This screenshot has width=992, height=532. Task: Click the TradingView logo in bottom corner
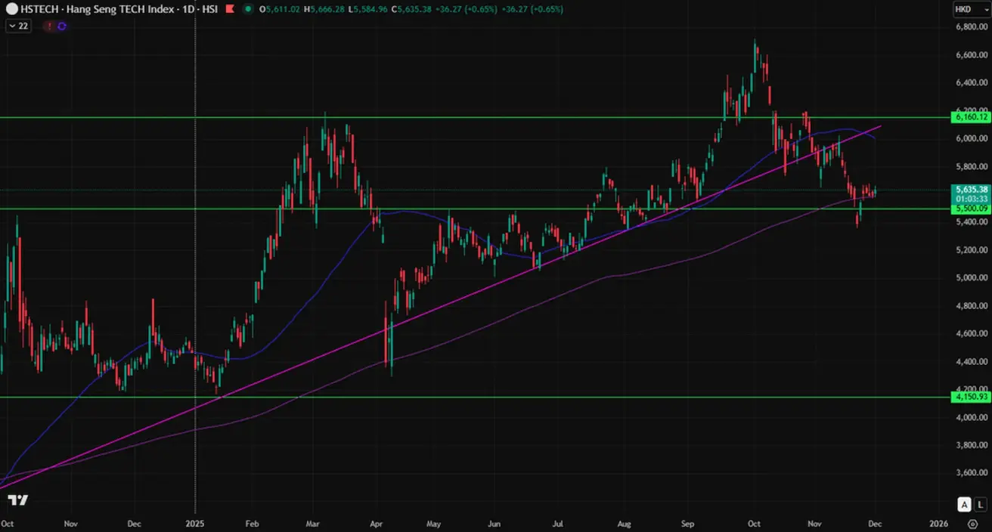click(18, 500)
